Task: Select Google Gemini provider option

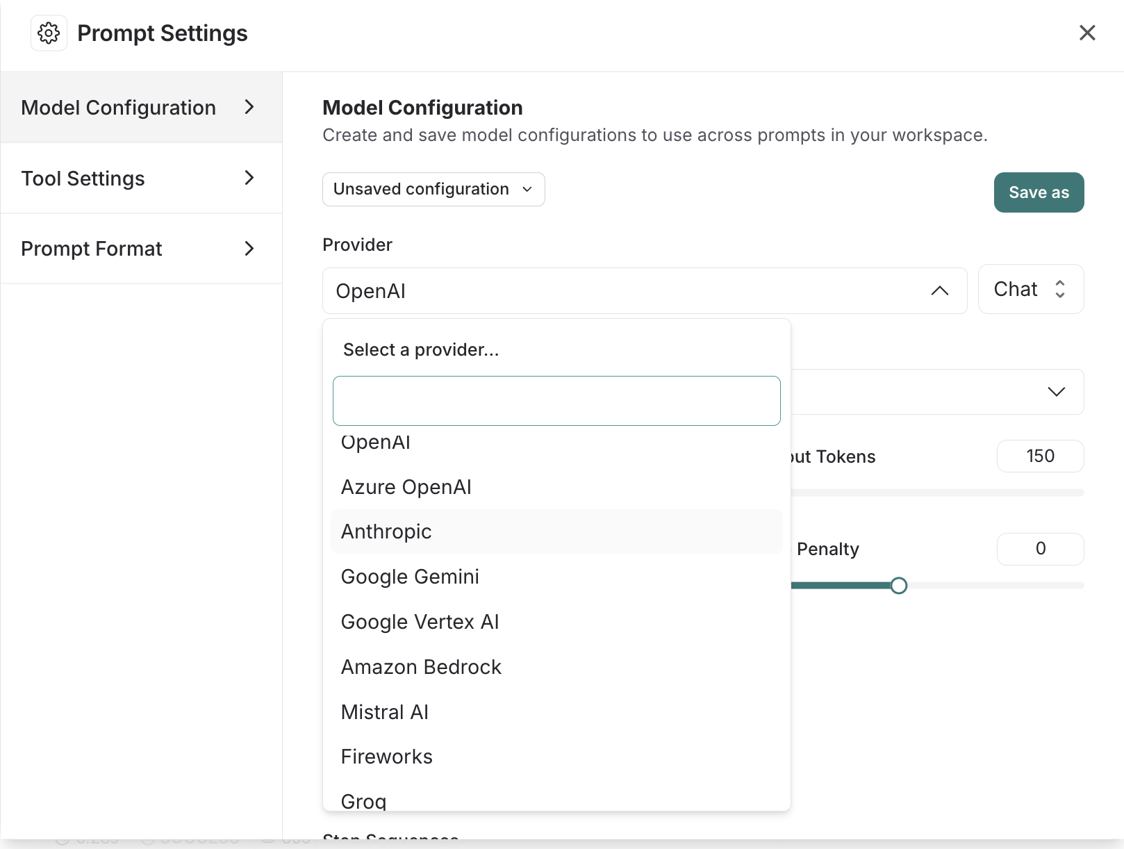Action: pos(410,577)
